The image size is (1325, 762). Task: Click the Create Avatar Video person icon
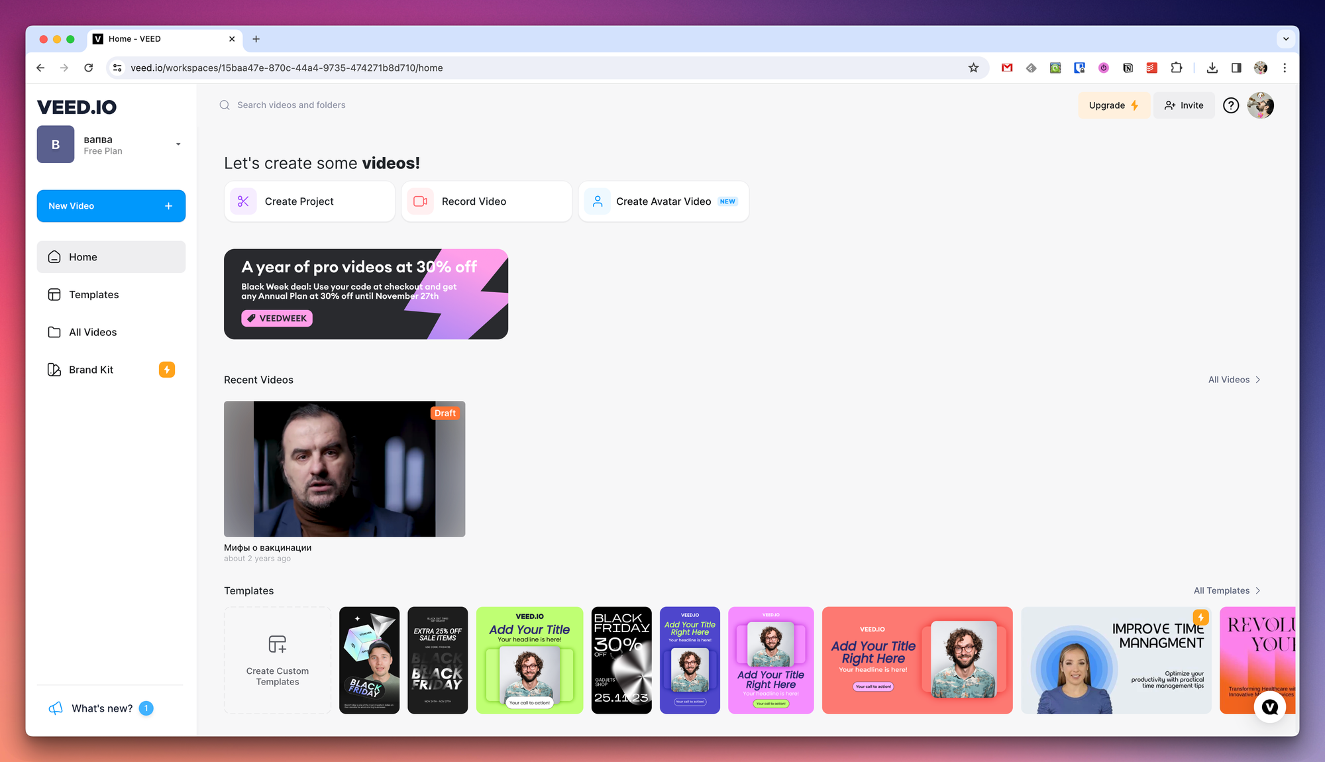tap(597, 201)
